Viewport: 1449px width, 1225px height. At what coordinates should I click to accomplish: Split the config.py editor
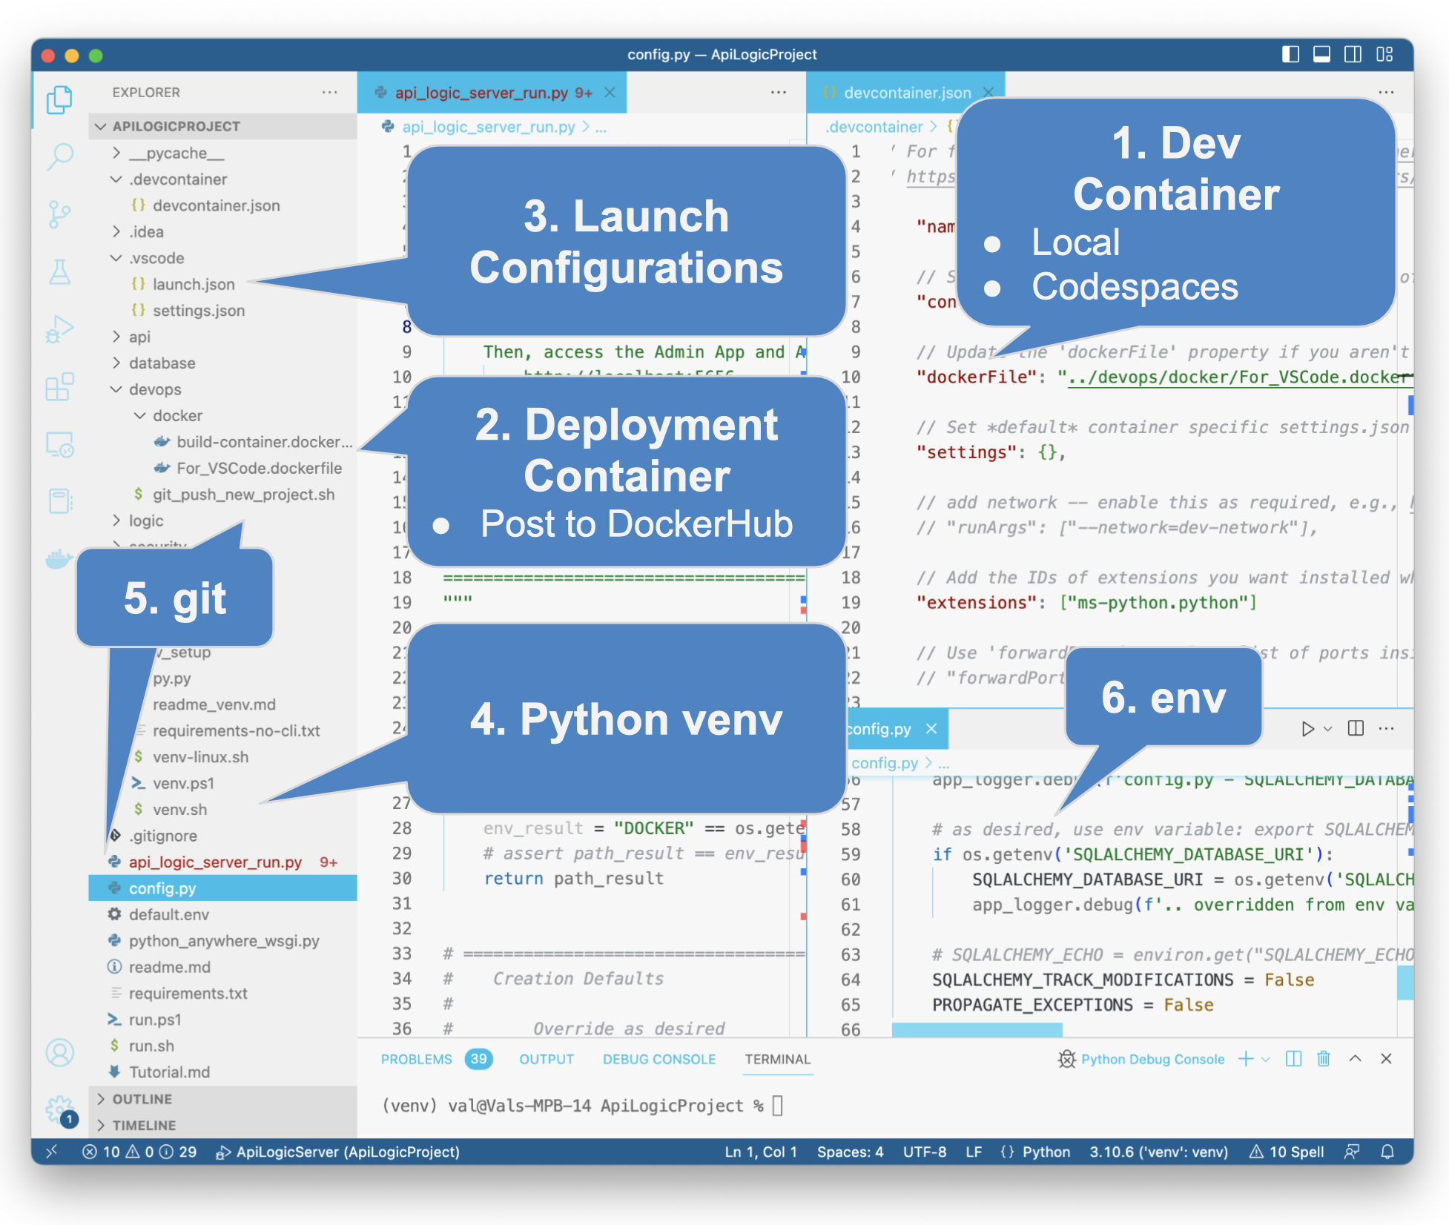coord(1356,728)
